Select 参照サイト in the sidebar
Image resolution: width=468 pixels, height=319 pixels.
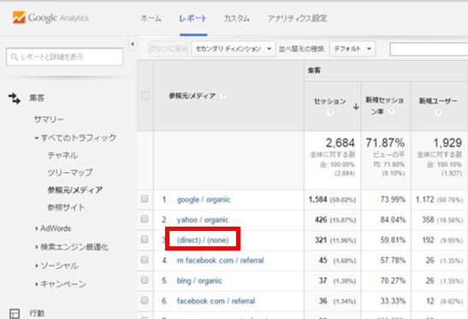point(66,208)
